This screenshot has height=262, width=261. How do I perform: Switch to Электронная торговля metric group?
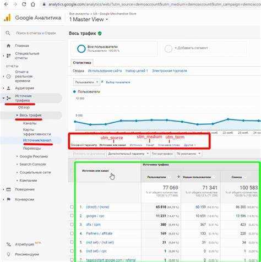click(x=170, y=71)
